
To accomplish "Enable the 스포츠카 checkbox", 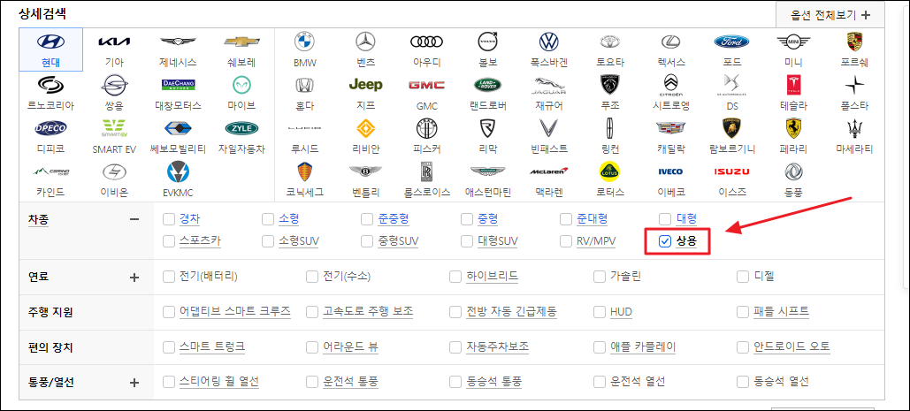I will tap(168, 241).
